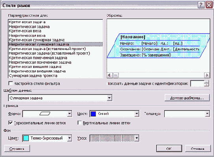Click the task identifier input field
This screenshot has width=214, height=157.
point(197,83)
